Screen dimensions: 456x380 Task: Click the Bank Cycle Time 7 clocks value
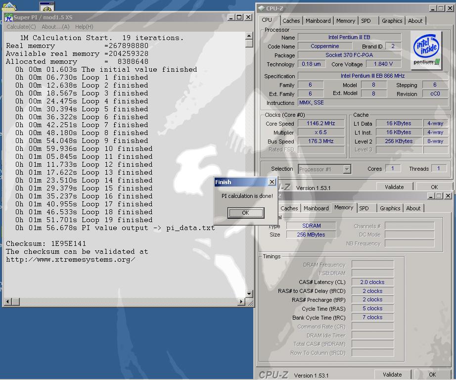372,318
